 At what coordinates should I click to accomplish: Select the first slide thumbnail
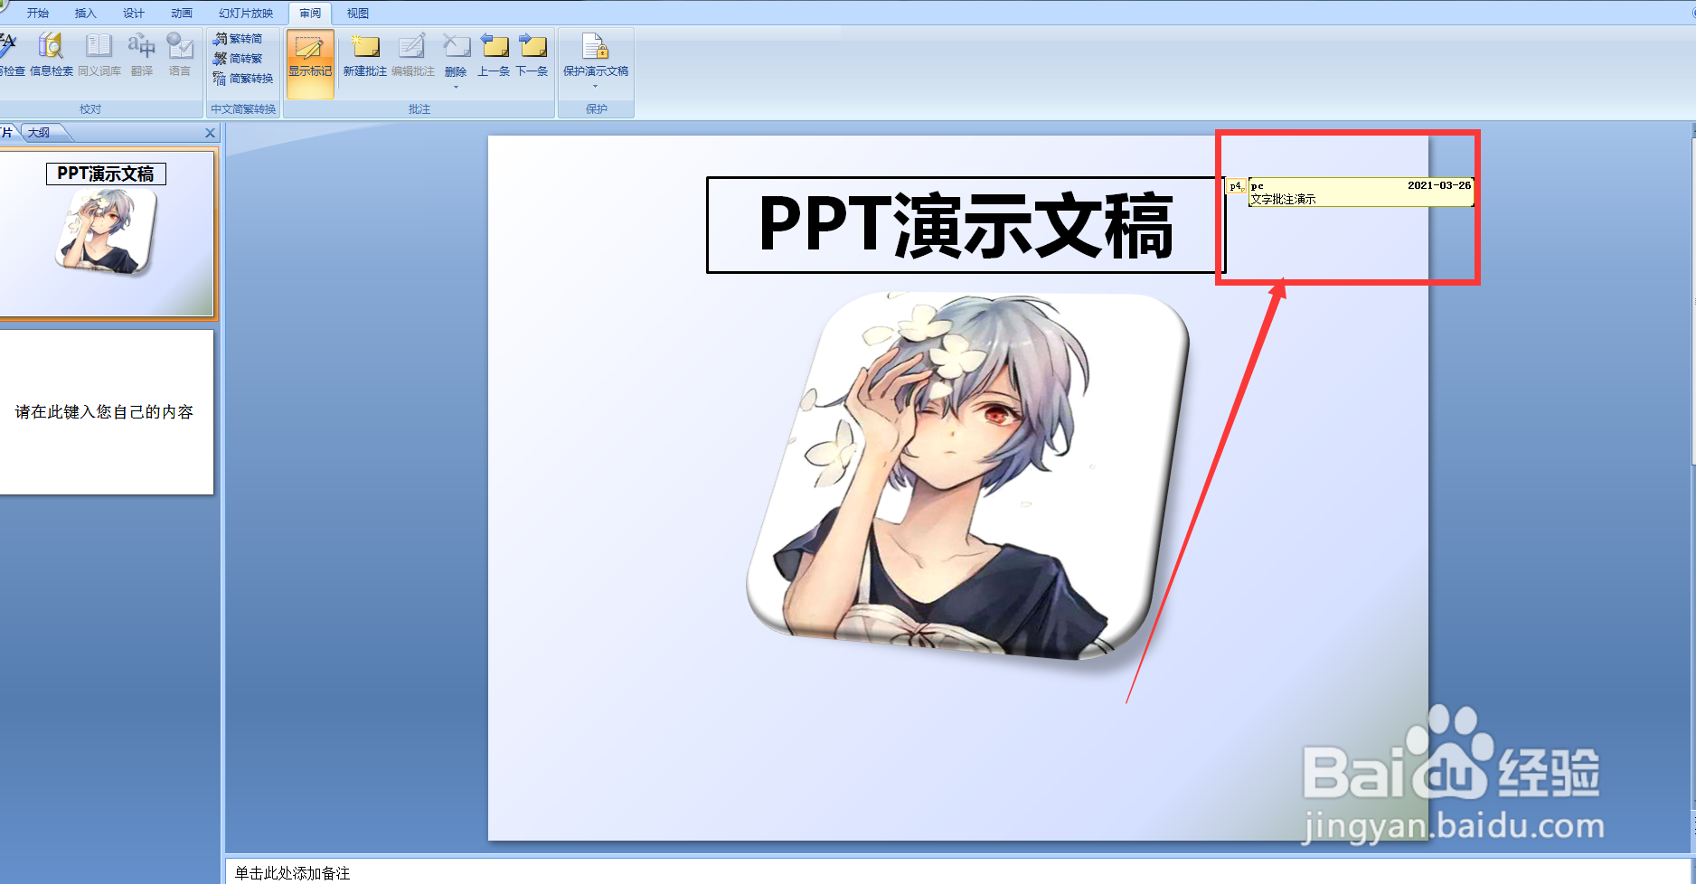pyautogui.click(x=107, y=234)
